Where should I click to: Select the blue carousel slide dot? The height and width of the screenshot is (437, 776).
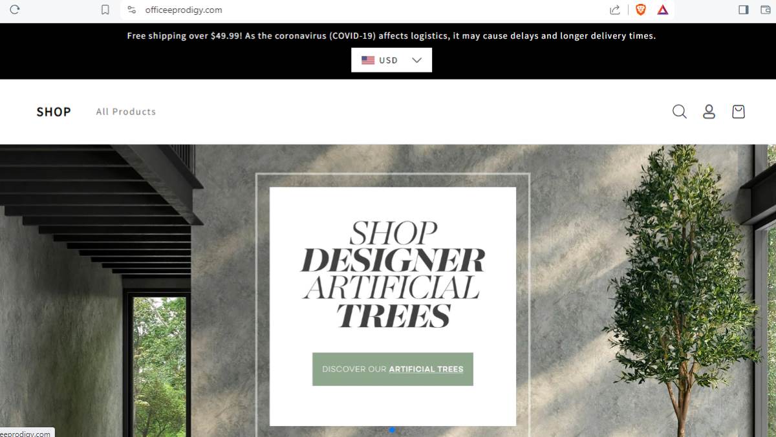click(392, 430)
